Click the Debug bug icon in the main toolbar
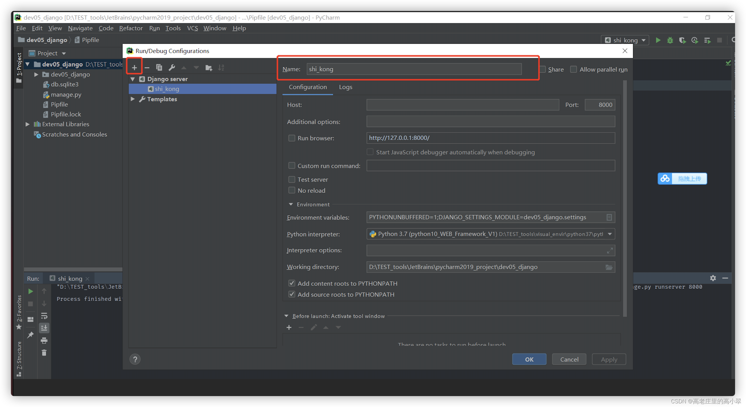Screen dimensions: 746x407 pyautogui.click(x=670, y=40)
